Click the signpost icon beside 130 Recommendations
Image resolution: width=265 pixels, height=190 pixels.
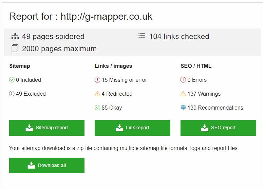pyautogui.click(x=183, y=108)
